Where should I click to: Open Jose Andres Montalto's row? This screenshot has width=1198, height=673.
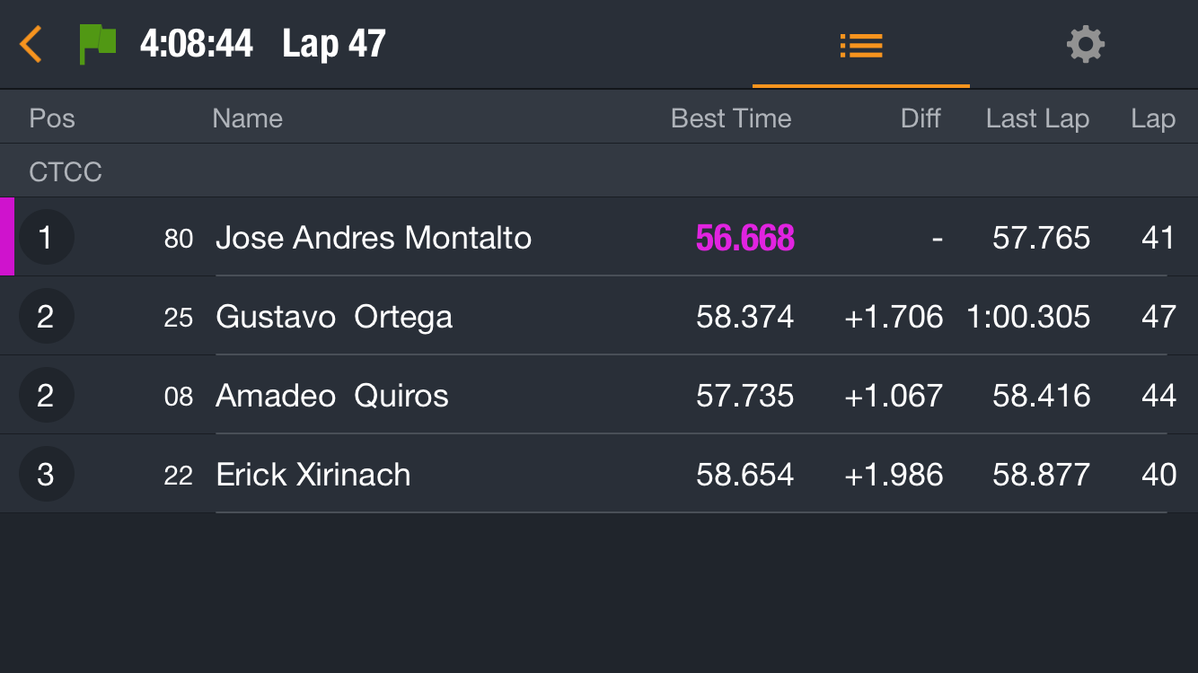(599, 237)
